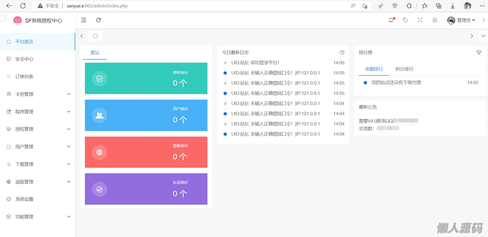Image resolution: width=488 pixels, height=237 pixels.
Task: Click the clock icon in today's log
Action: pyautogui.click(x=342, y=52)
